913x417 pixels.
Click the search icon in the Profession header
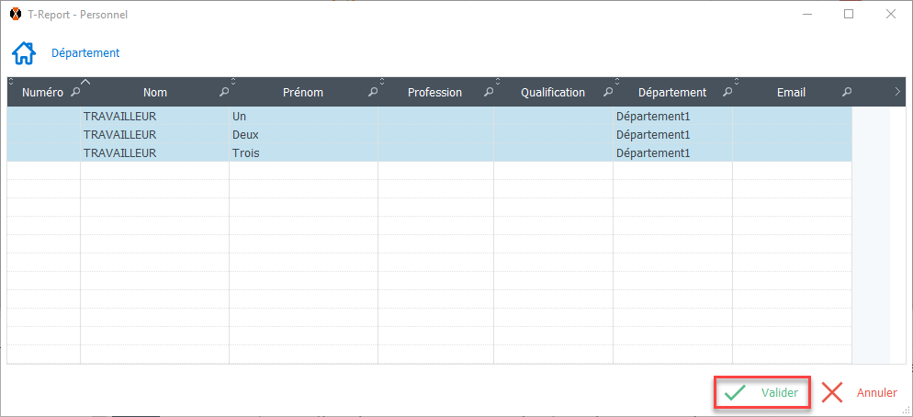pyautogui.click(x=488, y=93)
